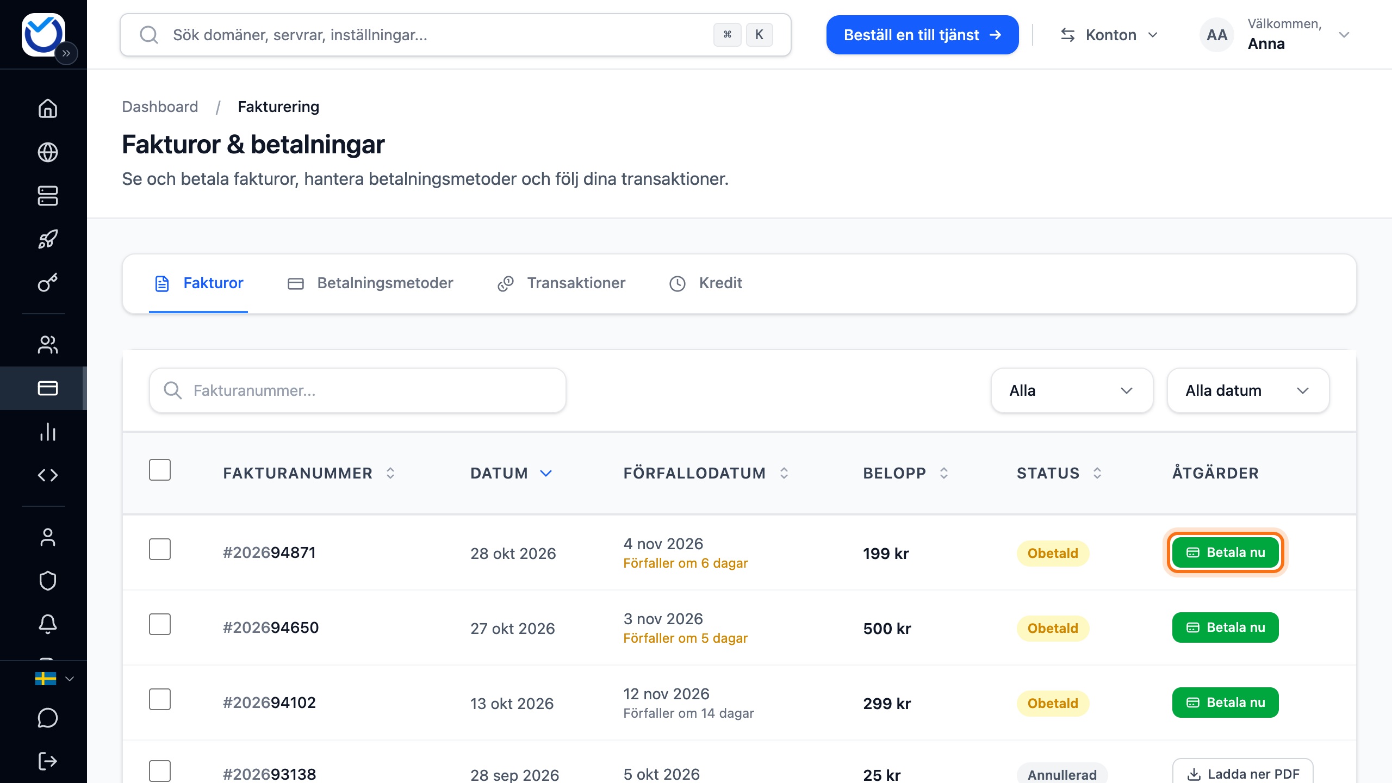1392x783 pixels.
Task: Open statistics bar chart sidebar icon
Action: 48,432
